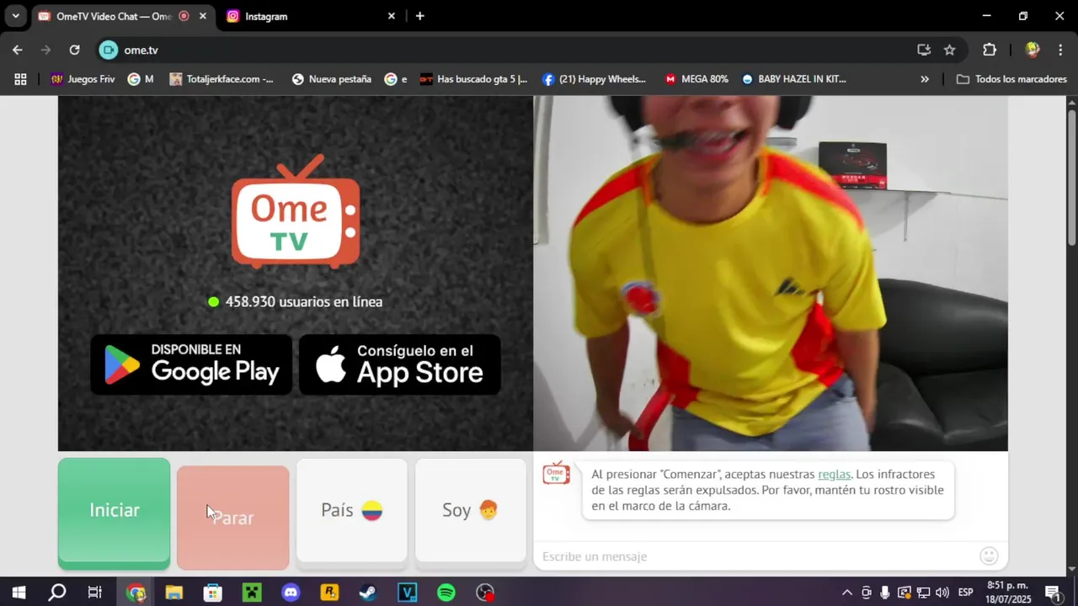Open the Chrome three-dot menu

[x=1059, y=50]
